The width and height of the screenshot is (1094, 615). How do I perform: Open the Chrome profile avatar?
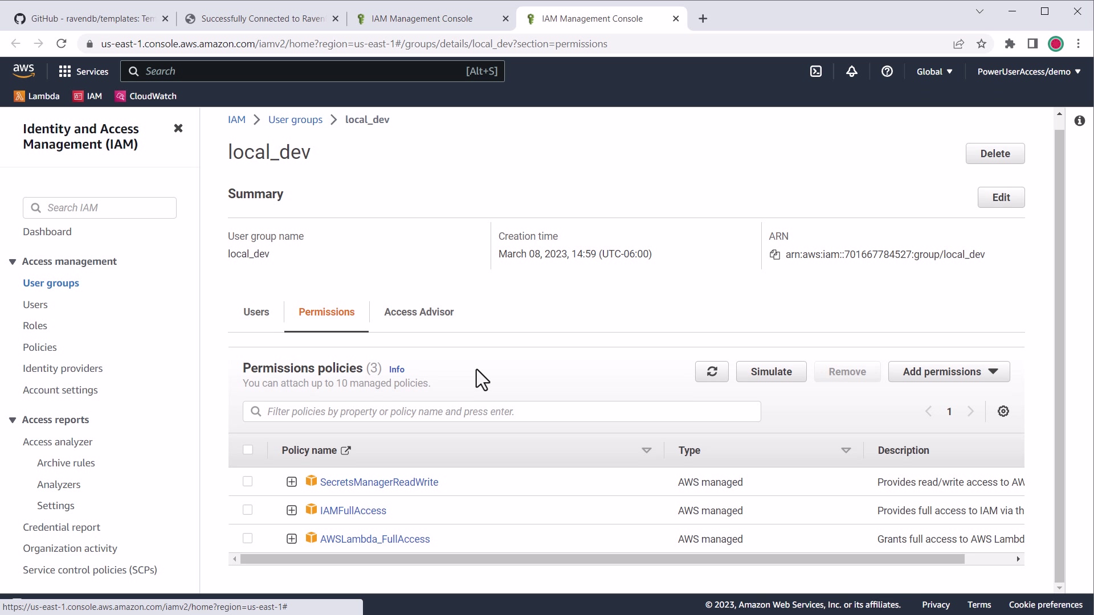[x=1056, y=44]
